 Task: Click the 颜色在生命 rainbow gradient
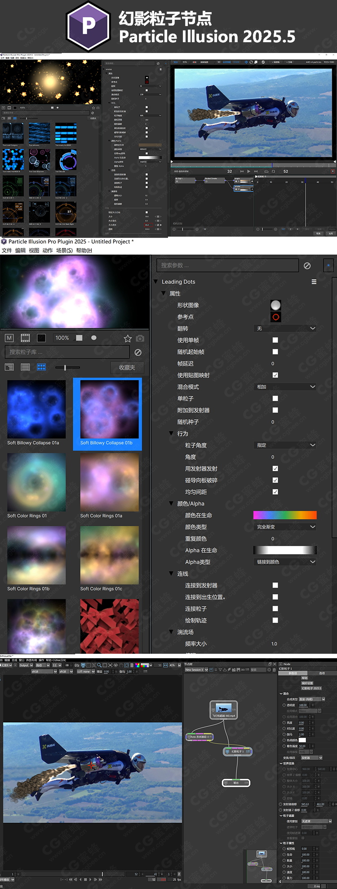pyautogui.click(x=285, y=515)
